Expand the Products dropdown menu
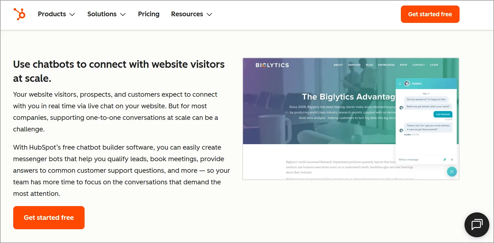494x243 pixels. click(x=56, y=14)
